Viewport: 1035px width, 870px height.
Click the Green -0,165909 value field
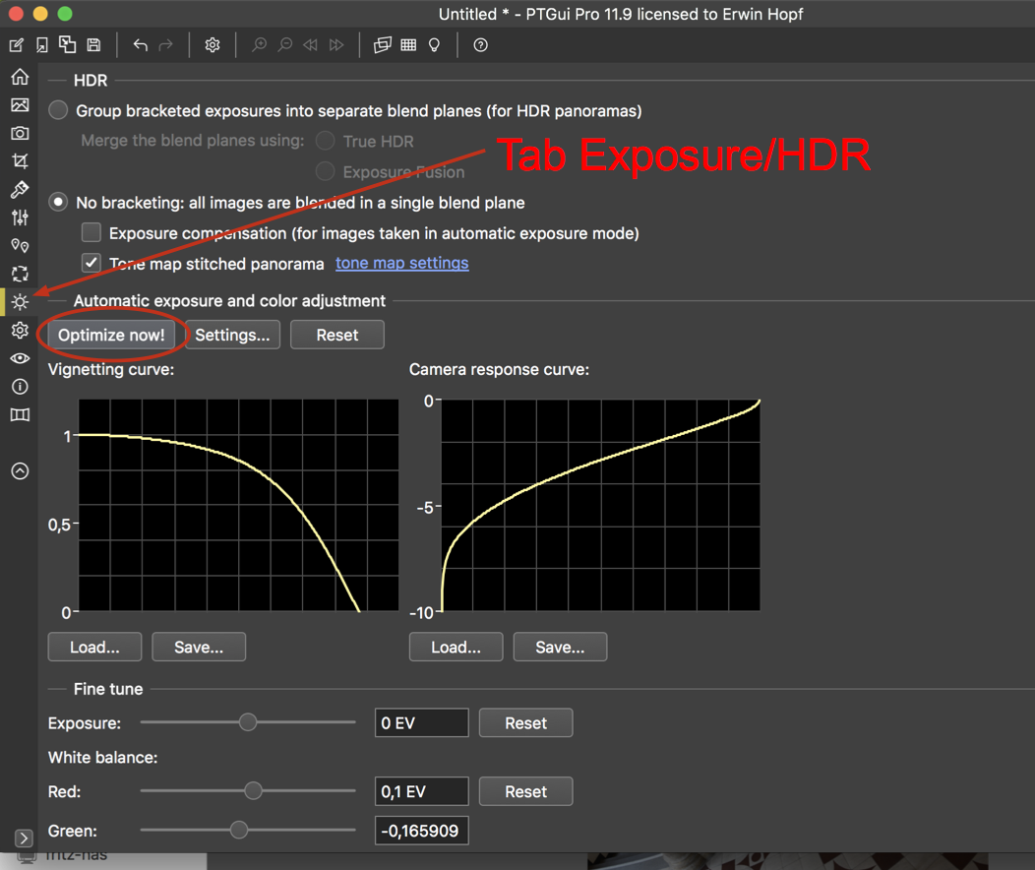pyautogui.click(x=422, y=831)
